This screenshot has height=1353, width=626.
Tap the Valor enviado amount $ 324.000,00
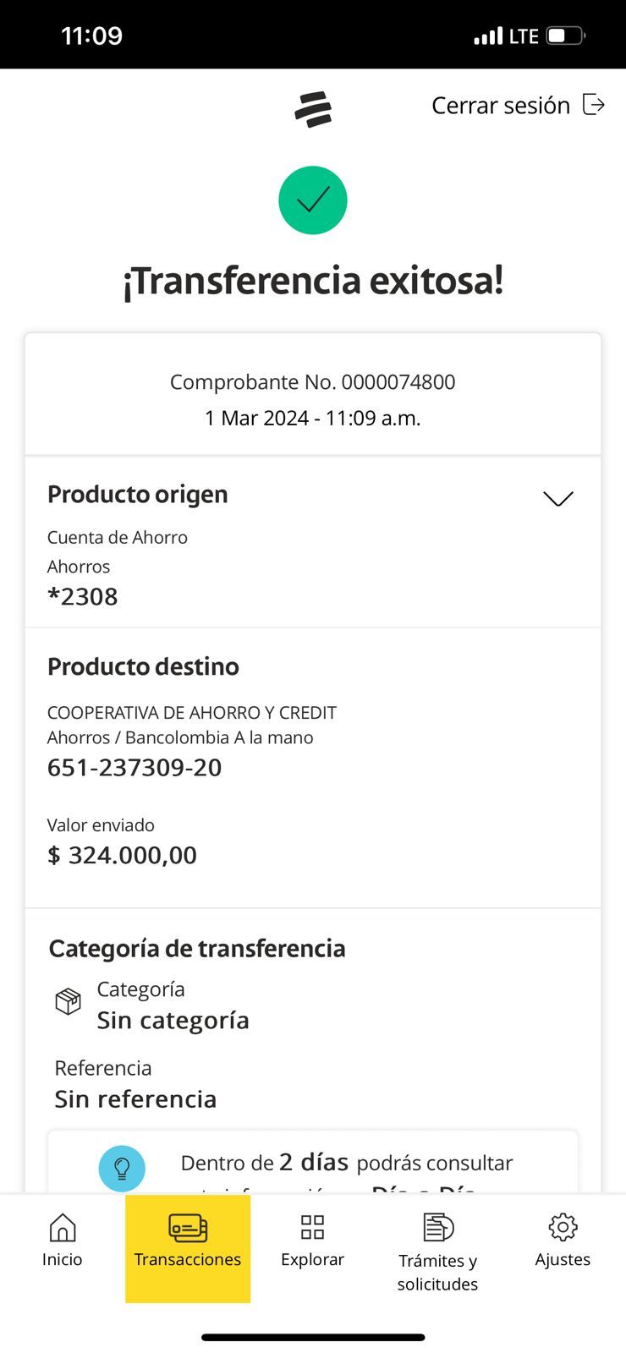122,855
